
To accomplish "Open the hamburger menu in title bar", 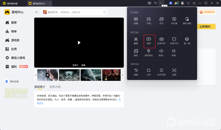I will coord(188,3).
